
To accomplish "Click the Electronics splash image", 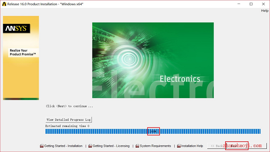I will click(153, 60).
